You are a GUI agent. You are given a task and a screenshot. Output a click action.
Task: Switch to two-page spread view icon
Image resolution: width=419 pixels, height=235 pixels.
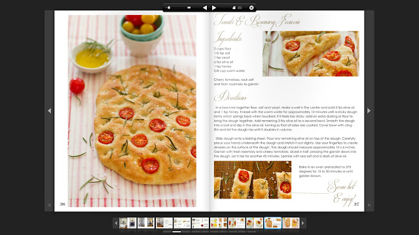tap(240, 8)
